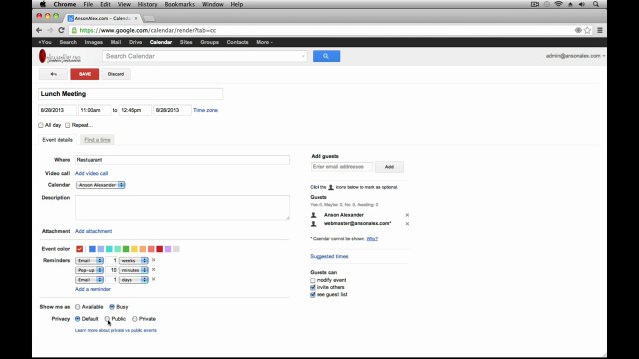The height and width of the screenshot is (359, 639).
Task: Open the days unit dropdown
Action: click(x=133, y=280)
